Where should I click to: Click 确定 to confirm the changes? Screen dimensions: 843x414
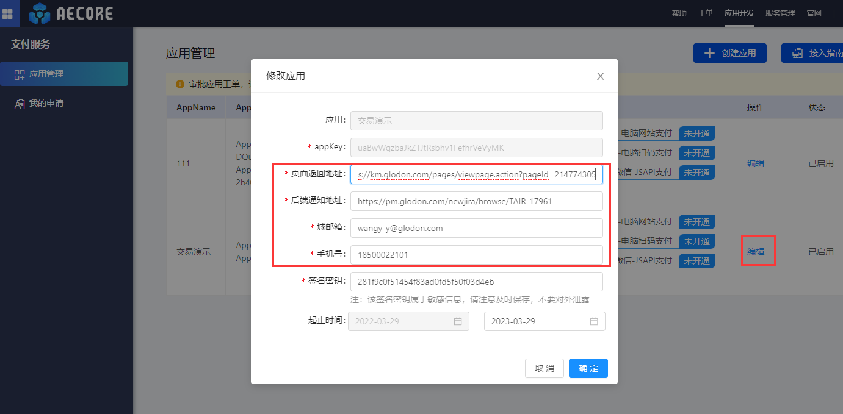click(x=588, y=368)
